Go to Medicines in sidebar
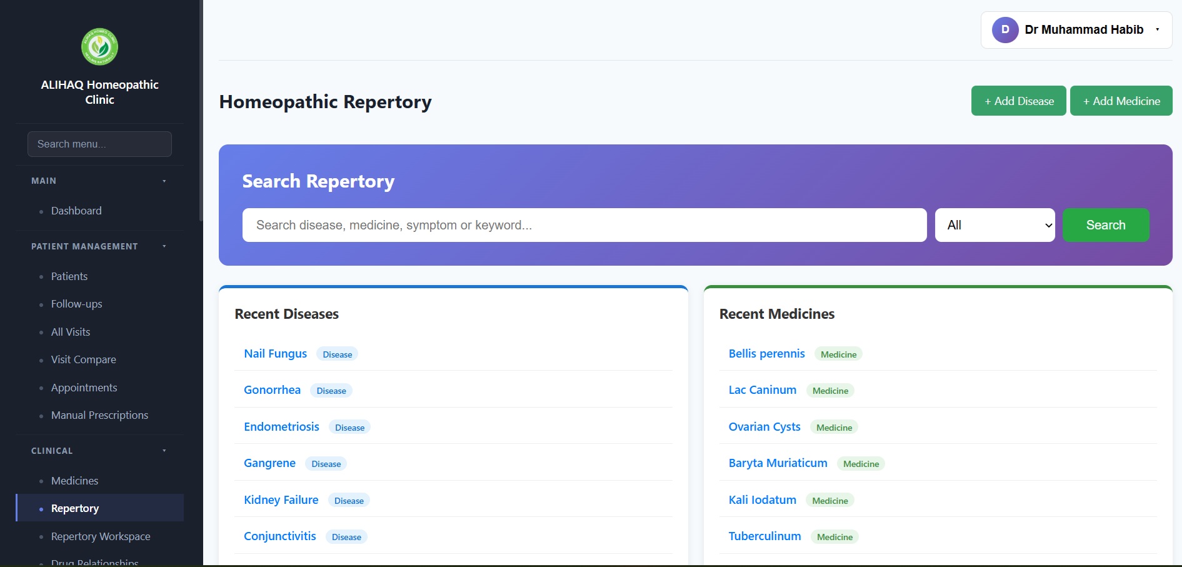This screenshot has width=1182, height=567. pyautogui.click(x=75, y=481)
